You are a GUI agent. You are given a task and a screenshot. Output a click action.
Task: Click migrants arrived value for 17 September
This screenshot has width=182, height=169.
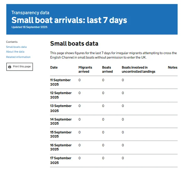[x=79, y=158]
